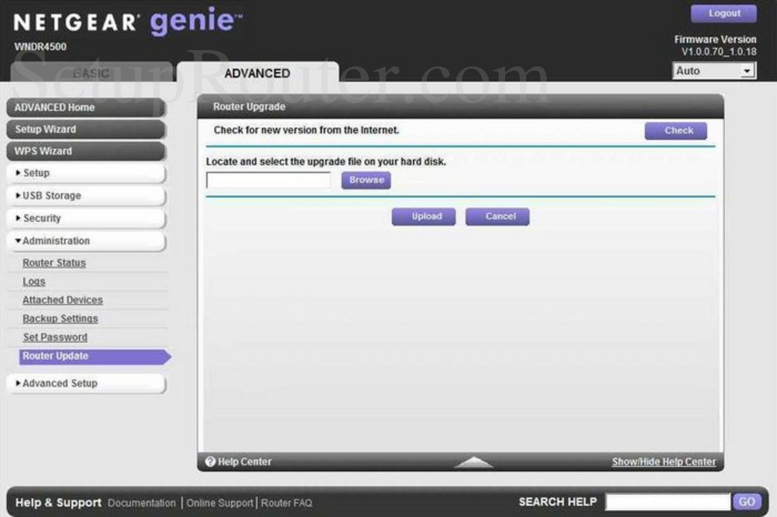Expand the Advanced Setup section
777x517 pixels.
pyautogui.click(x=85, y=384)
